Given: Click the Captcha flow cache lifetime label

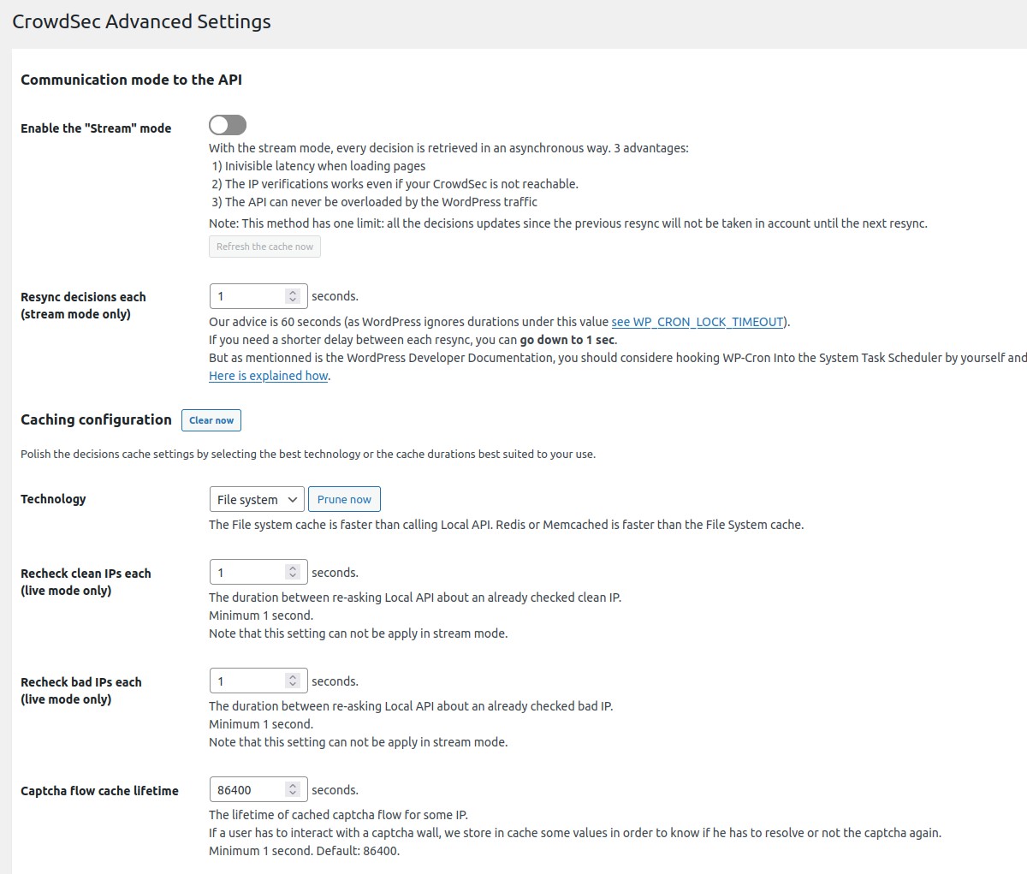Looking at the screenshot, I should pyautogui.click(x=99, y=791).
